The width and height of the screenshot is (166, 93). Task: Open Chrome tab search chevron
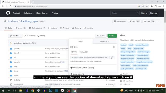[x=146, y=2]
